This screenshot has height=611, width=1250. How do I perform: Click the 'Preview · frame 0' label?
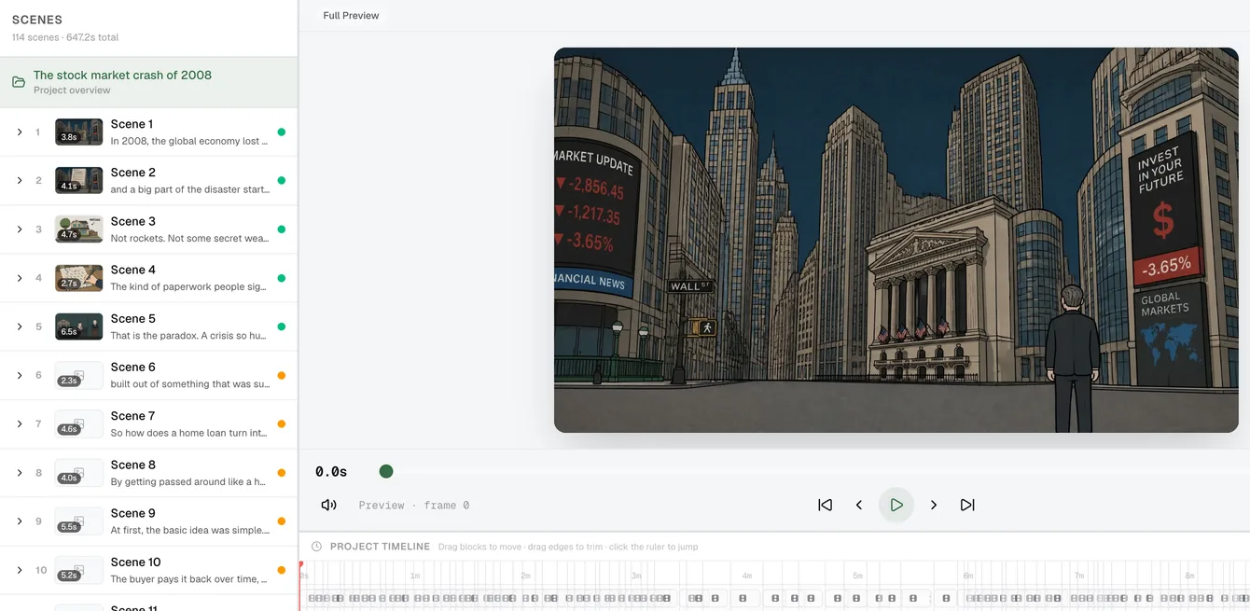point(414,505)
